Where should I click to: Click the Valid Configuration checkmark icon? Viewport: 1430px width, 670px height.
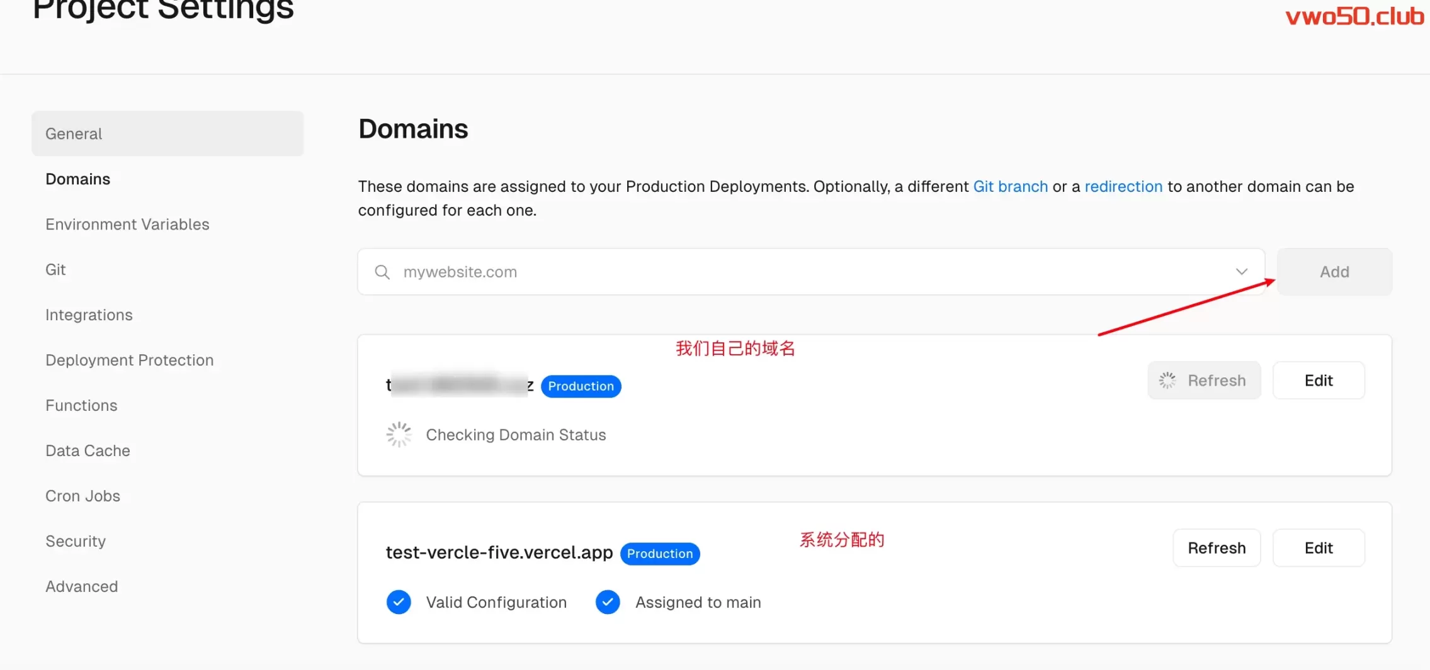[x=399, y=602]
